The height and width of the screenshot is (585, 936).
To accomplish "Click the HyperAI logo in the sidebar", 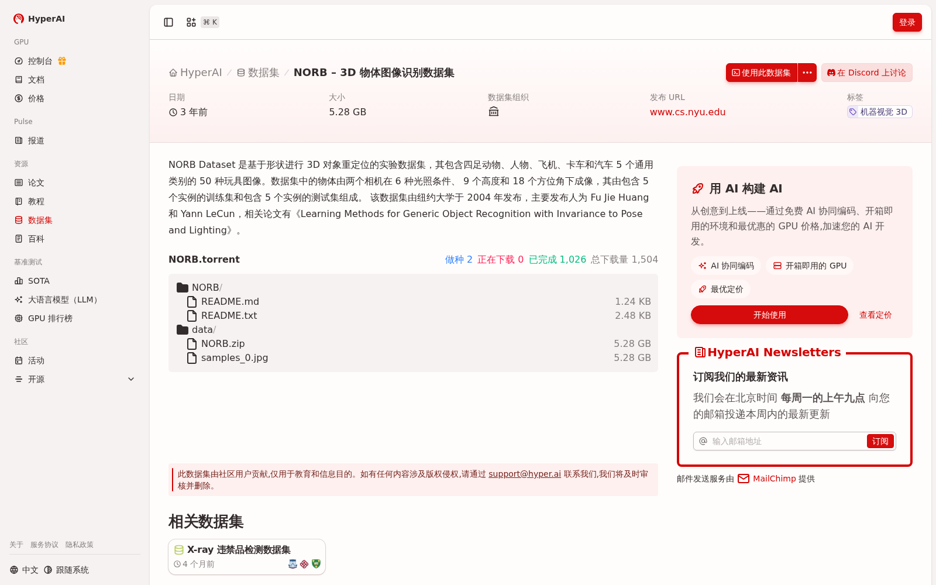I will (39, 19).
